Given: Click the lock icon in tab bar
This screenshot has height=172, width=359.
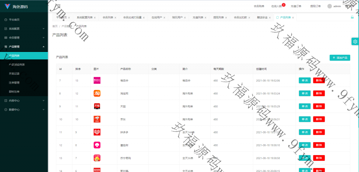Looking at the screenshot, I should click(352, 17).
